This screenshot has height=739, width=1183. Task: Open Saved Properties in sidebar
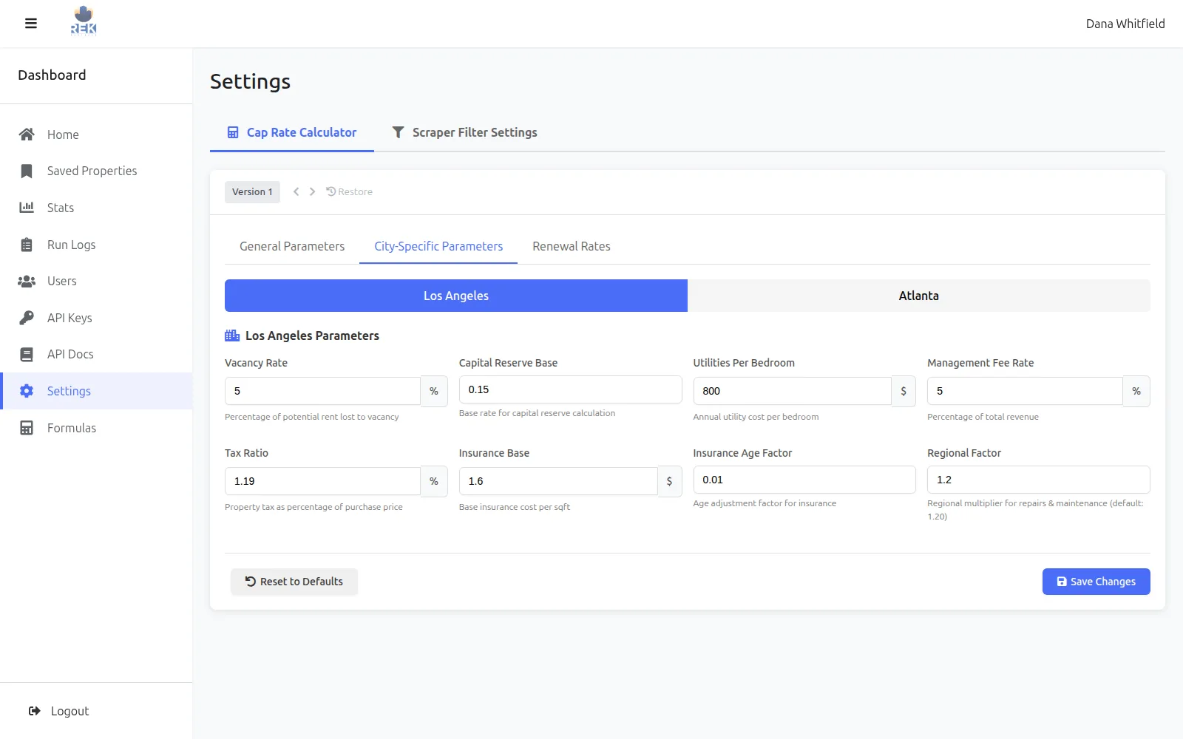(96, 171)
